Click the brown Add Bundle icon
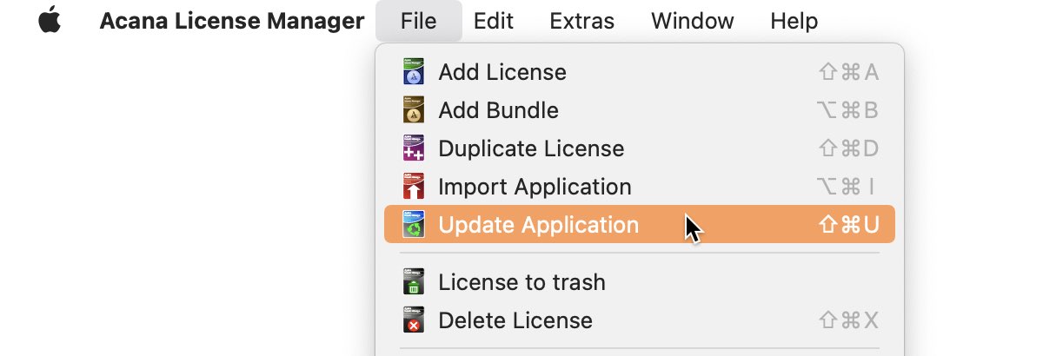This screenshot has height=356, width=1043. coord(414,110)
